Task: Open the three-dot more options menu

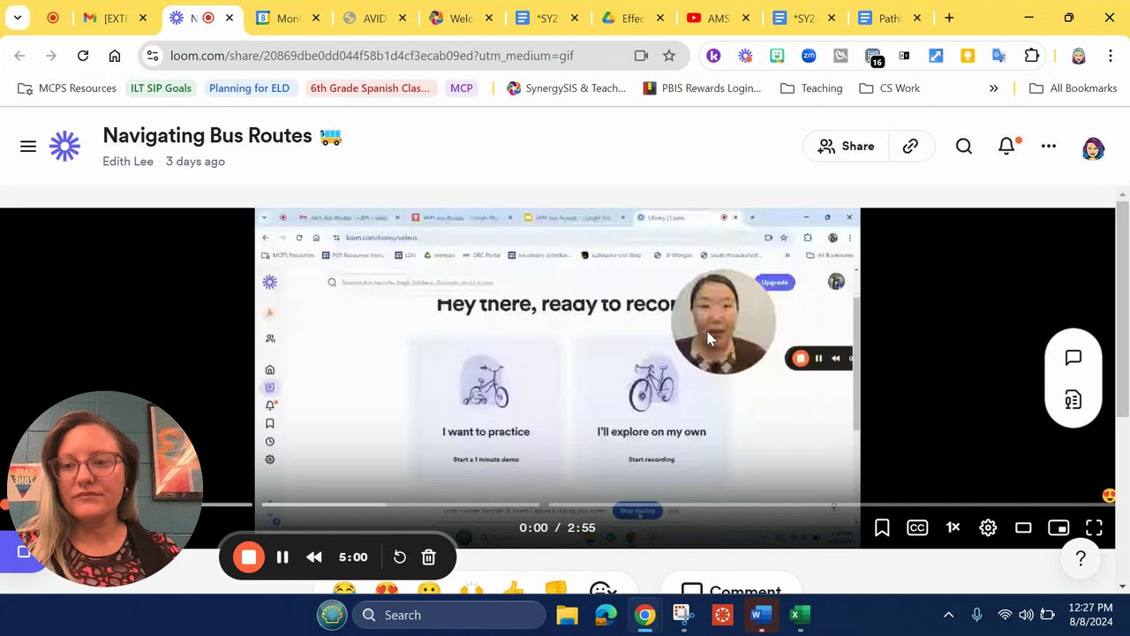Action: (x=1049, y=147)
